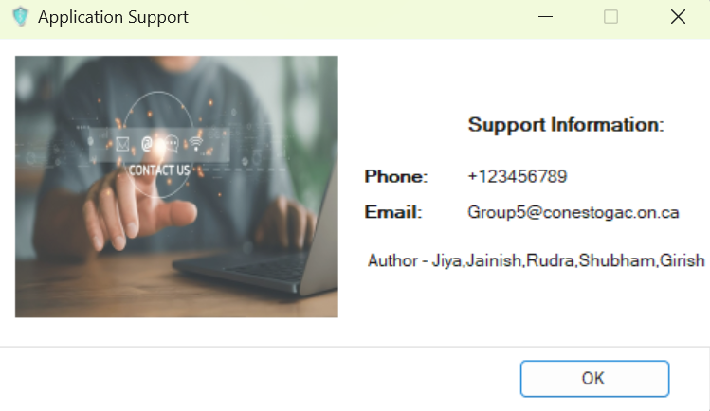
Task: Click the chat bubble icon in the image
Action: pos(172,144)
